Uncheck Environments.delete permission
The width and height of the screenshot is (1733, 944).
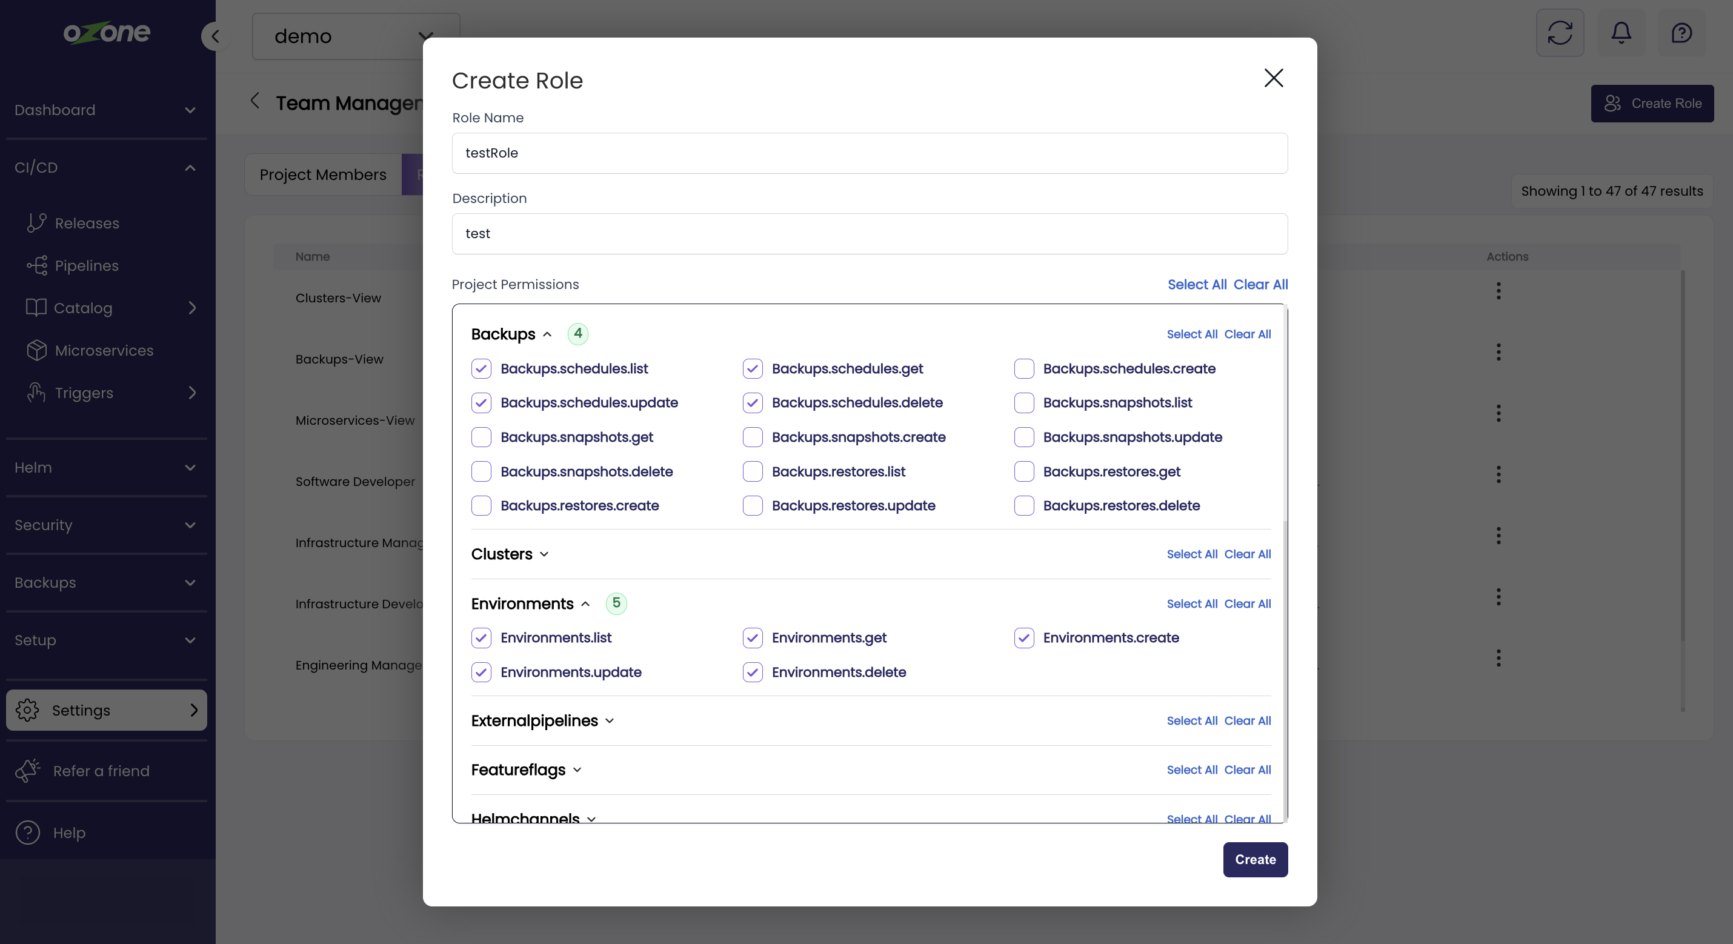[752, 672]
